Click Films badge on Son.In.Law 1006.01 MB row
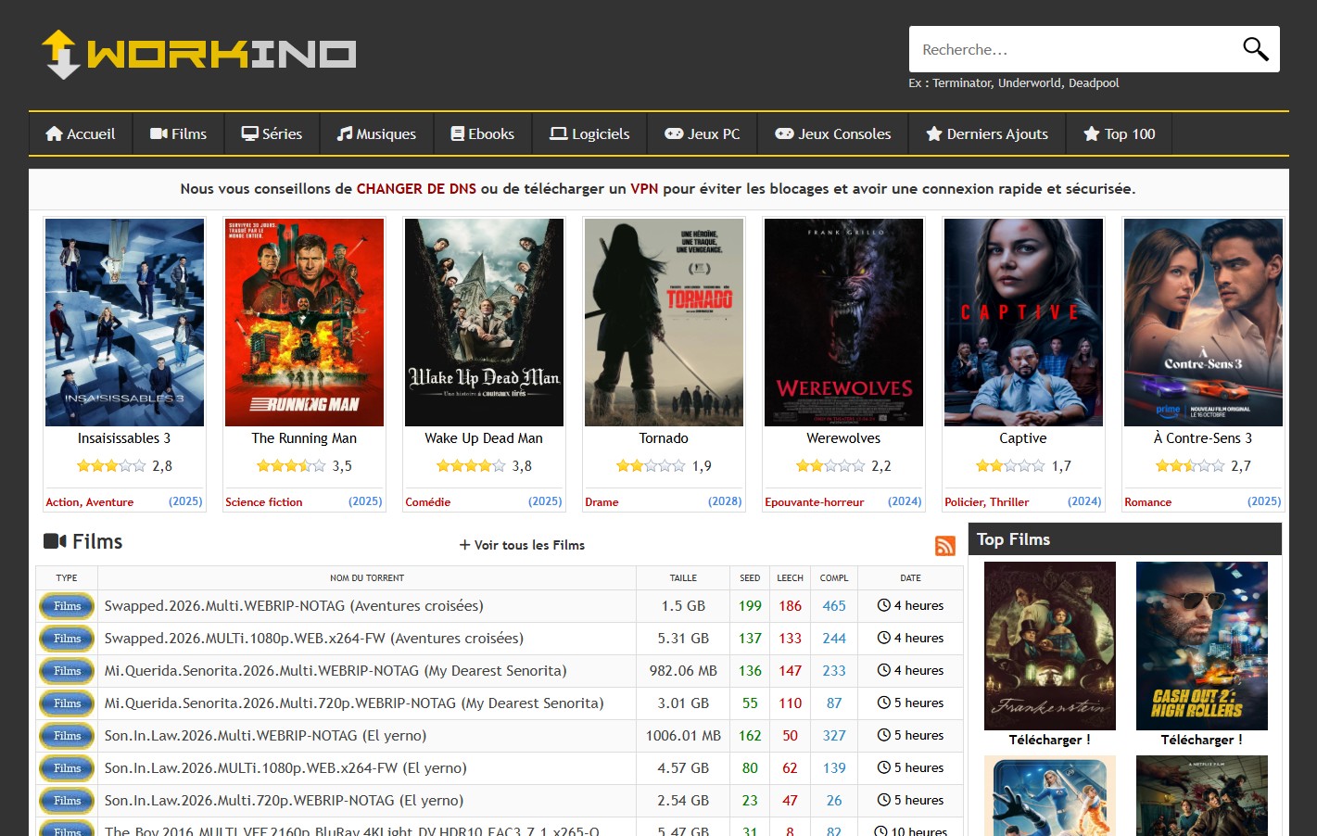The width and height of the screenshot is (1317, 836). [x=67, y=736]
